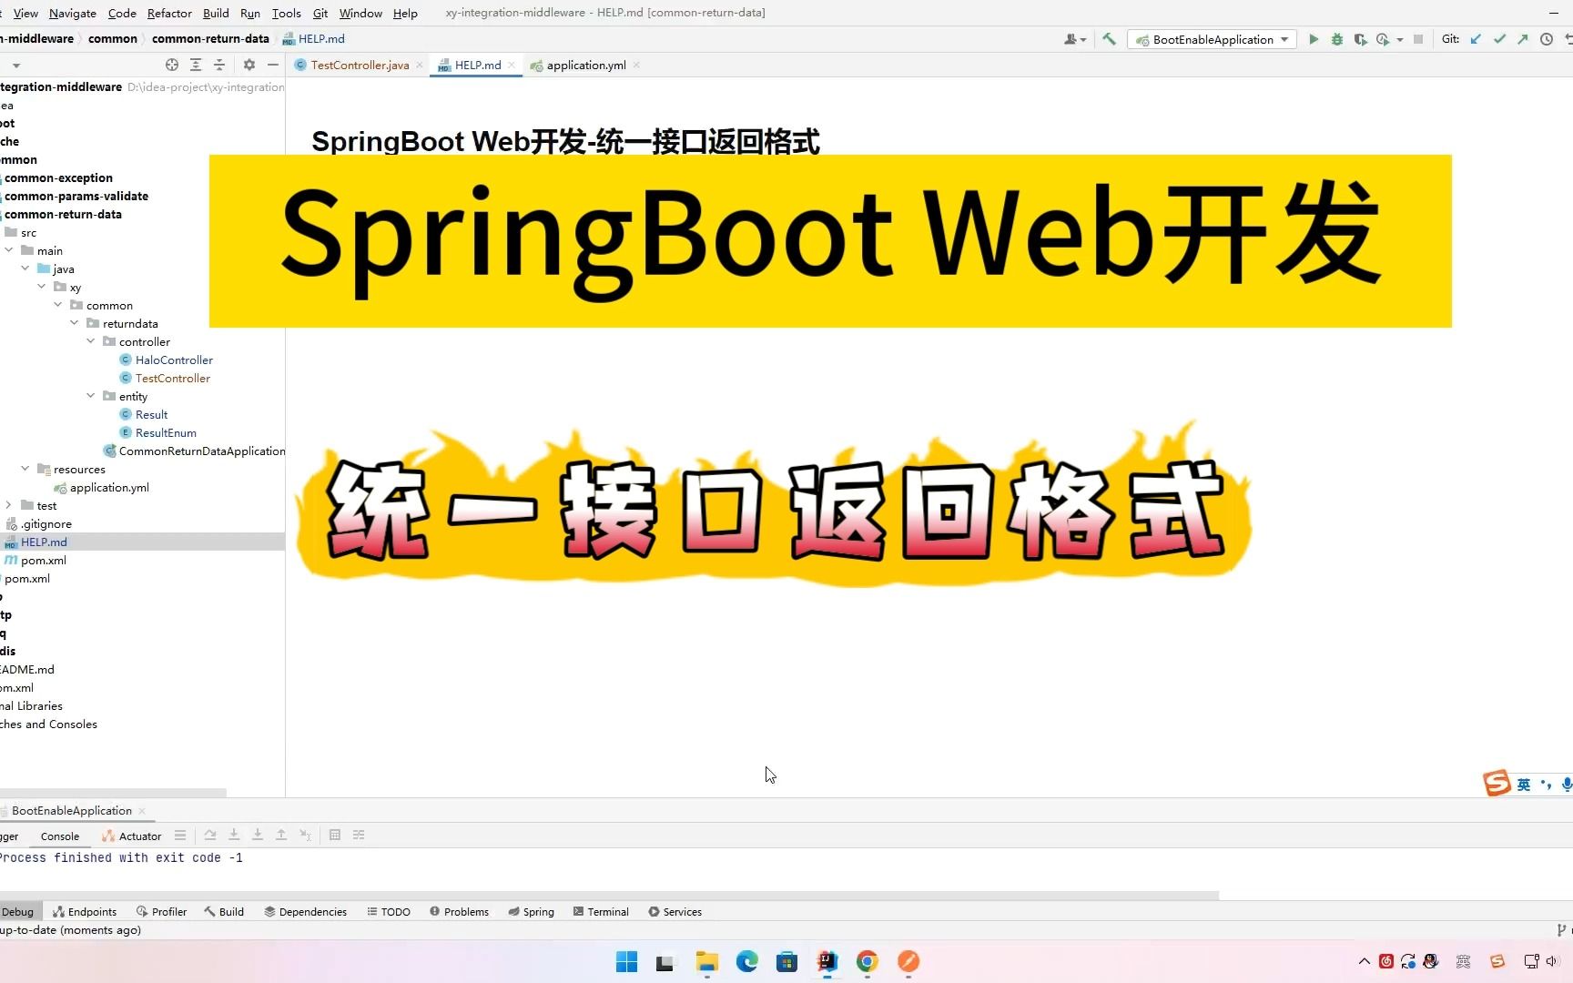Open Git history with the clock icon
This screenshot has width=1573, height=983.
click(x=1547, y=39)
